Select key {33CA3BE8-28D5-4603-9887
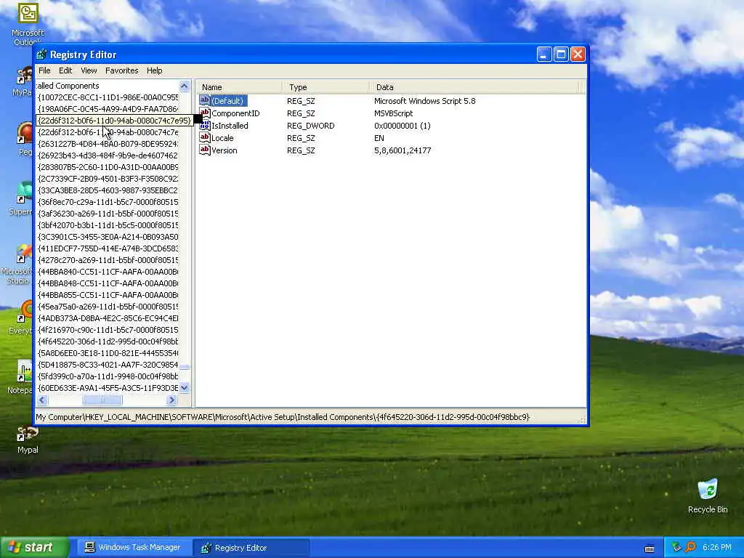The image size is (744, 558). tap(108, 190)
